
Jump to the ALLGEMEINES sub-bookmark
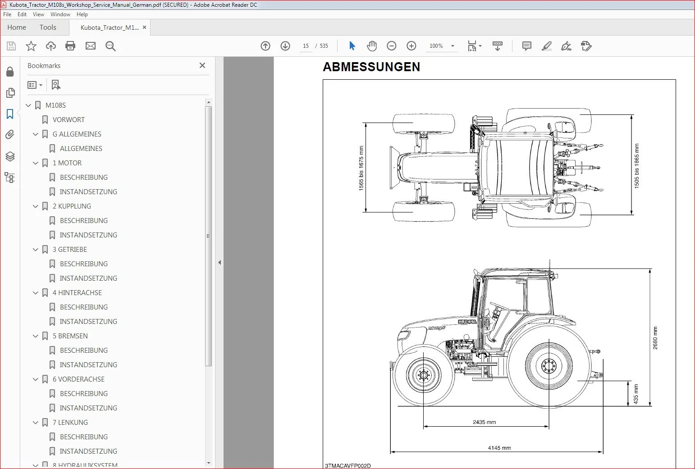point(81,149)
